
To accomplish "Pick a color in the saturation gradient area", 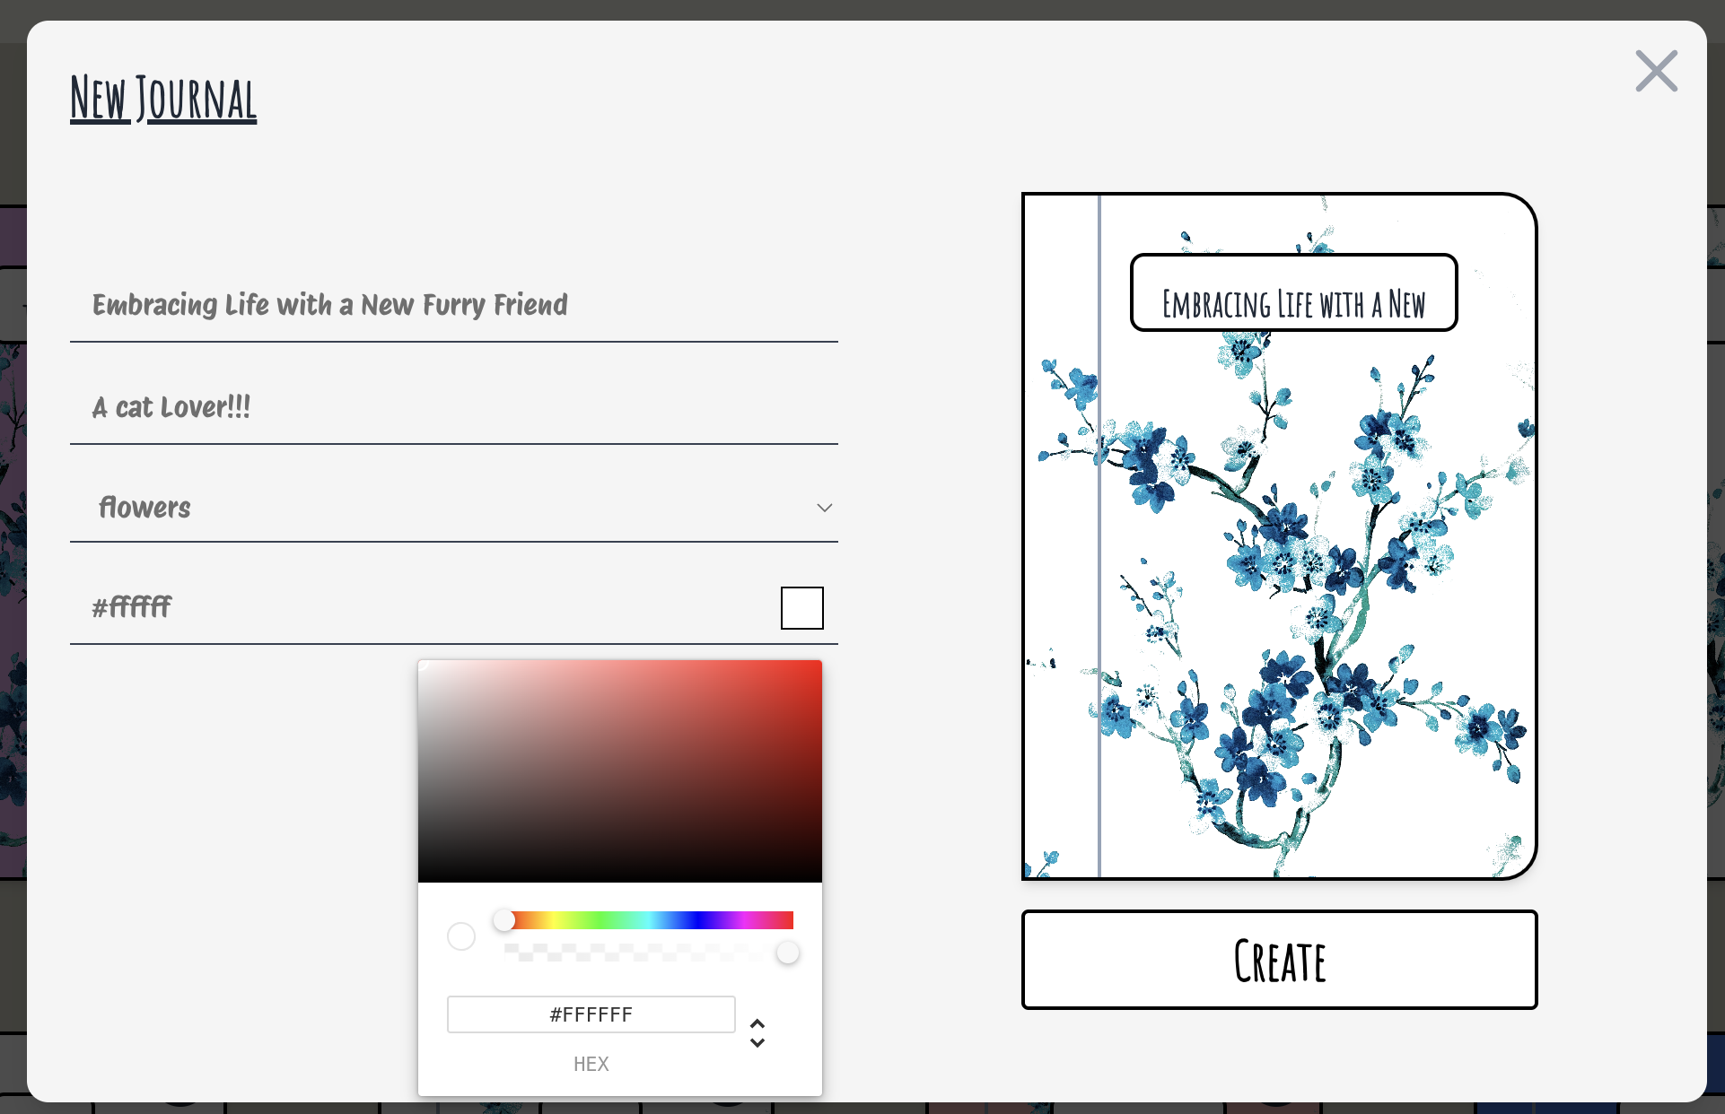I will [x=619, y=771].
